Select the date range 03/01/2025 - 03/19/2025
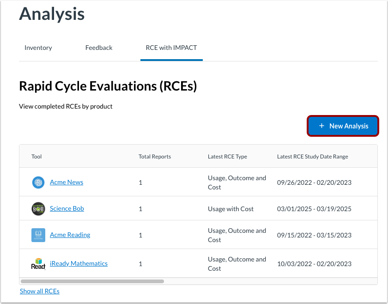 pyautogui.click(x=314, y=209)
